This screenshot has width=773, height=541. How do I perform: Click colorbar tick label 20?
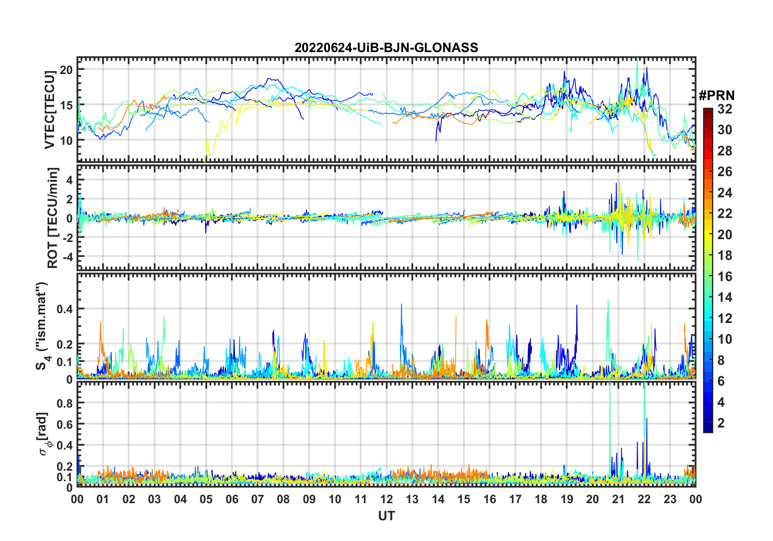725,235
